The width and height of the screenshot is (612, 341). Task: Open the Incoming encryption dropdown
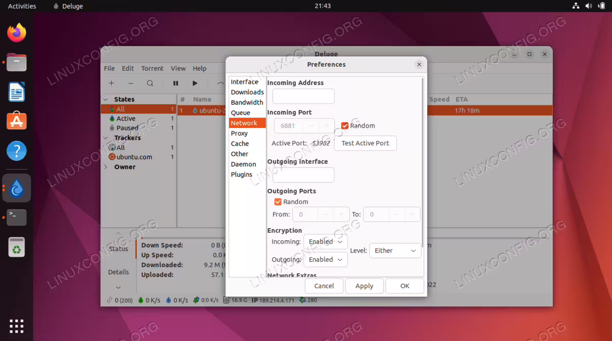click(x=325, y=242)
